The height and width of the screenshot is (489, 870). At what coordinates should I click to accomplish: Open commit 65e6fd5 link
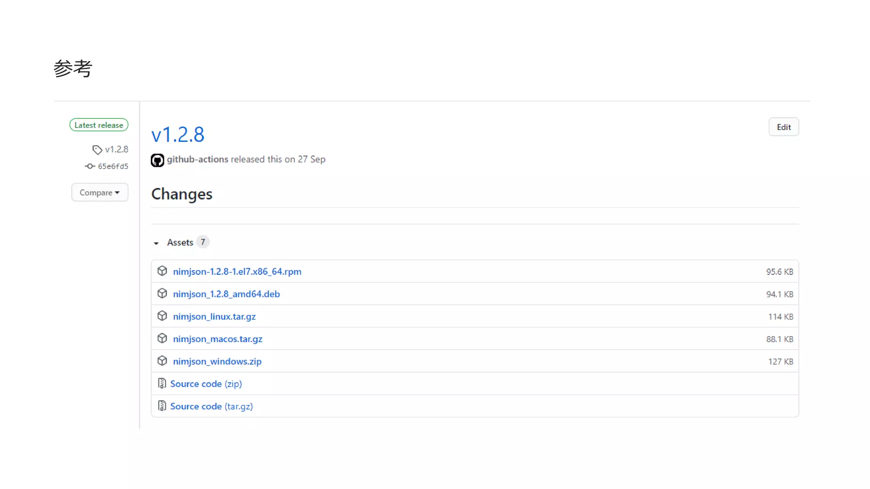(x=113, y=166)
